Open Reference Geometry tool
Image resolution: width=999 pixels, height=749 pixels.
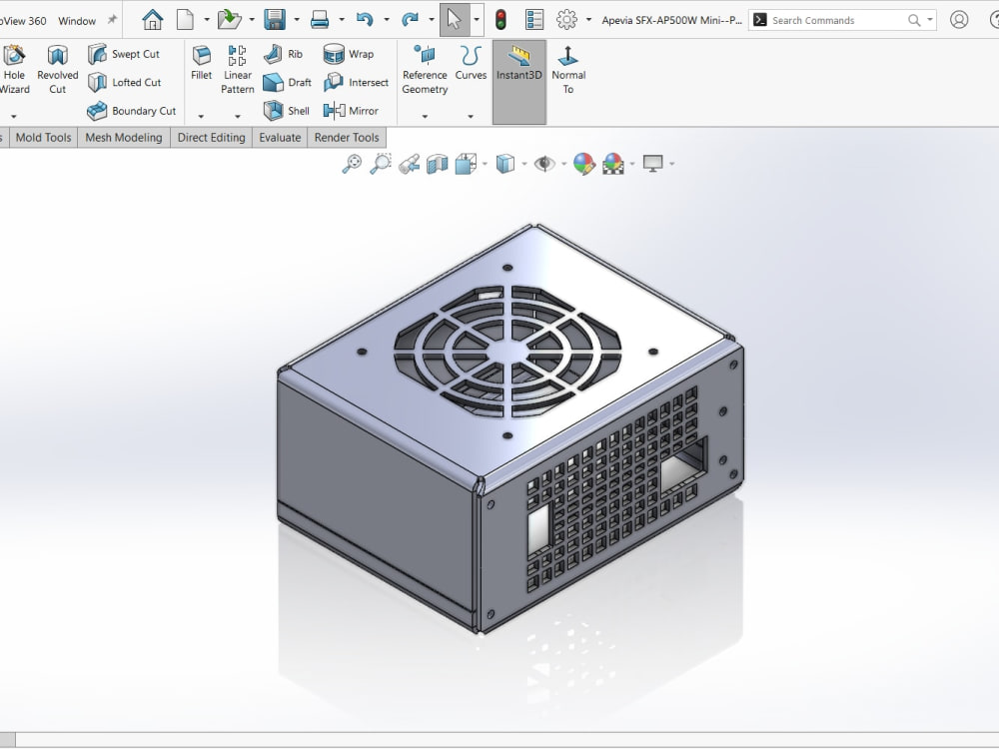tap(425, 70)
